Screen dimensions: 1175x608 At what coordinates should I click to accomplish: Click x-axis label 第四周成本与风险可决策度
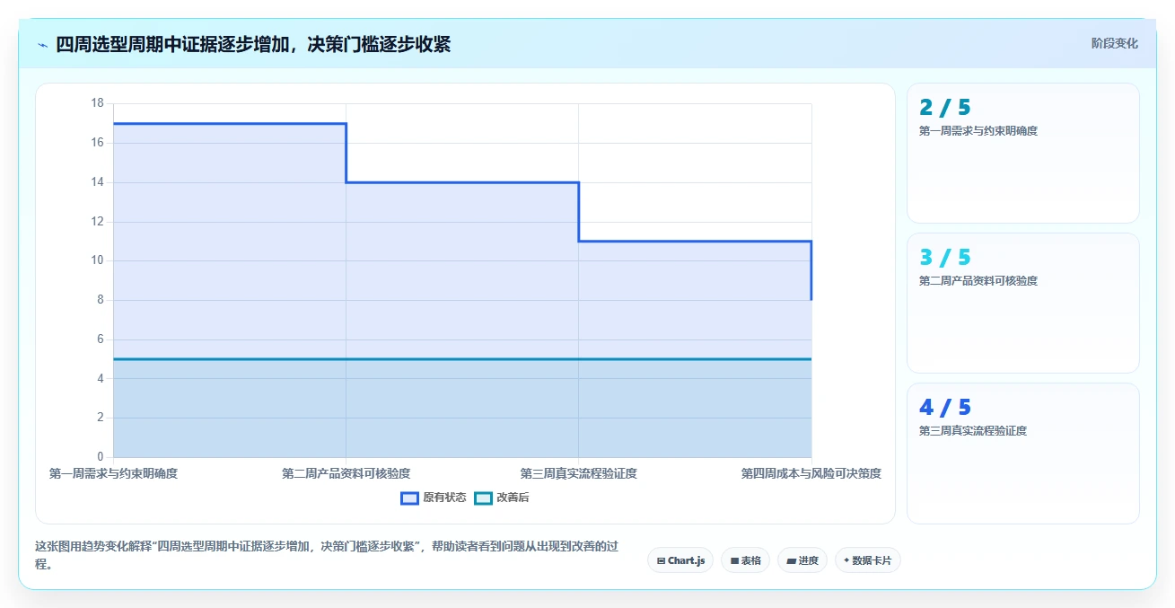coord(811,473)
